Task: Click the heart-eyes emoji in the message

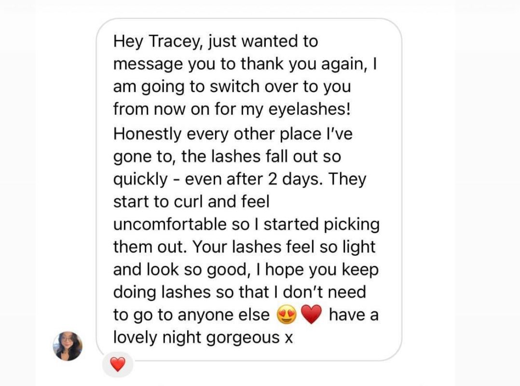Action: click(287, 316)
